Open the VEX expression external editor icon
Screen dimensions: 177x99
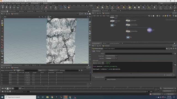coord(175,65)
